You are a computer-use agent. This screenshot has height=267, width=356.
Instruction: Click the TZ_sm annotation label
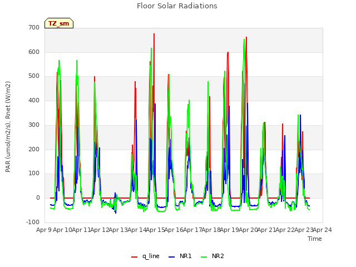point(59,23)
